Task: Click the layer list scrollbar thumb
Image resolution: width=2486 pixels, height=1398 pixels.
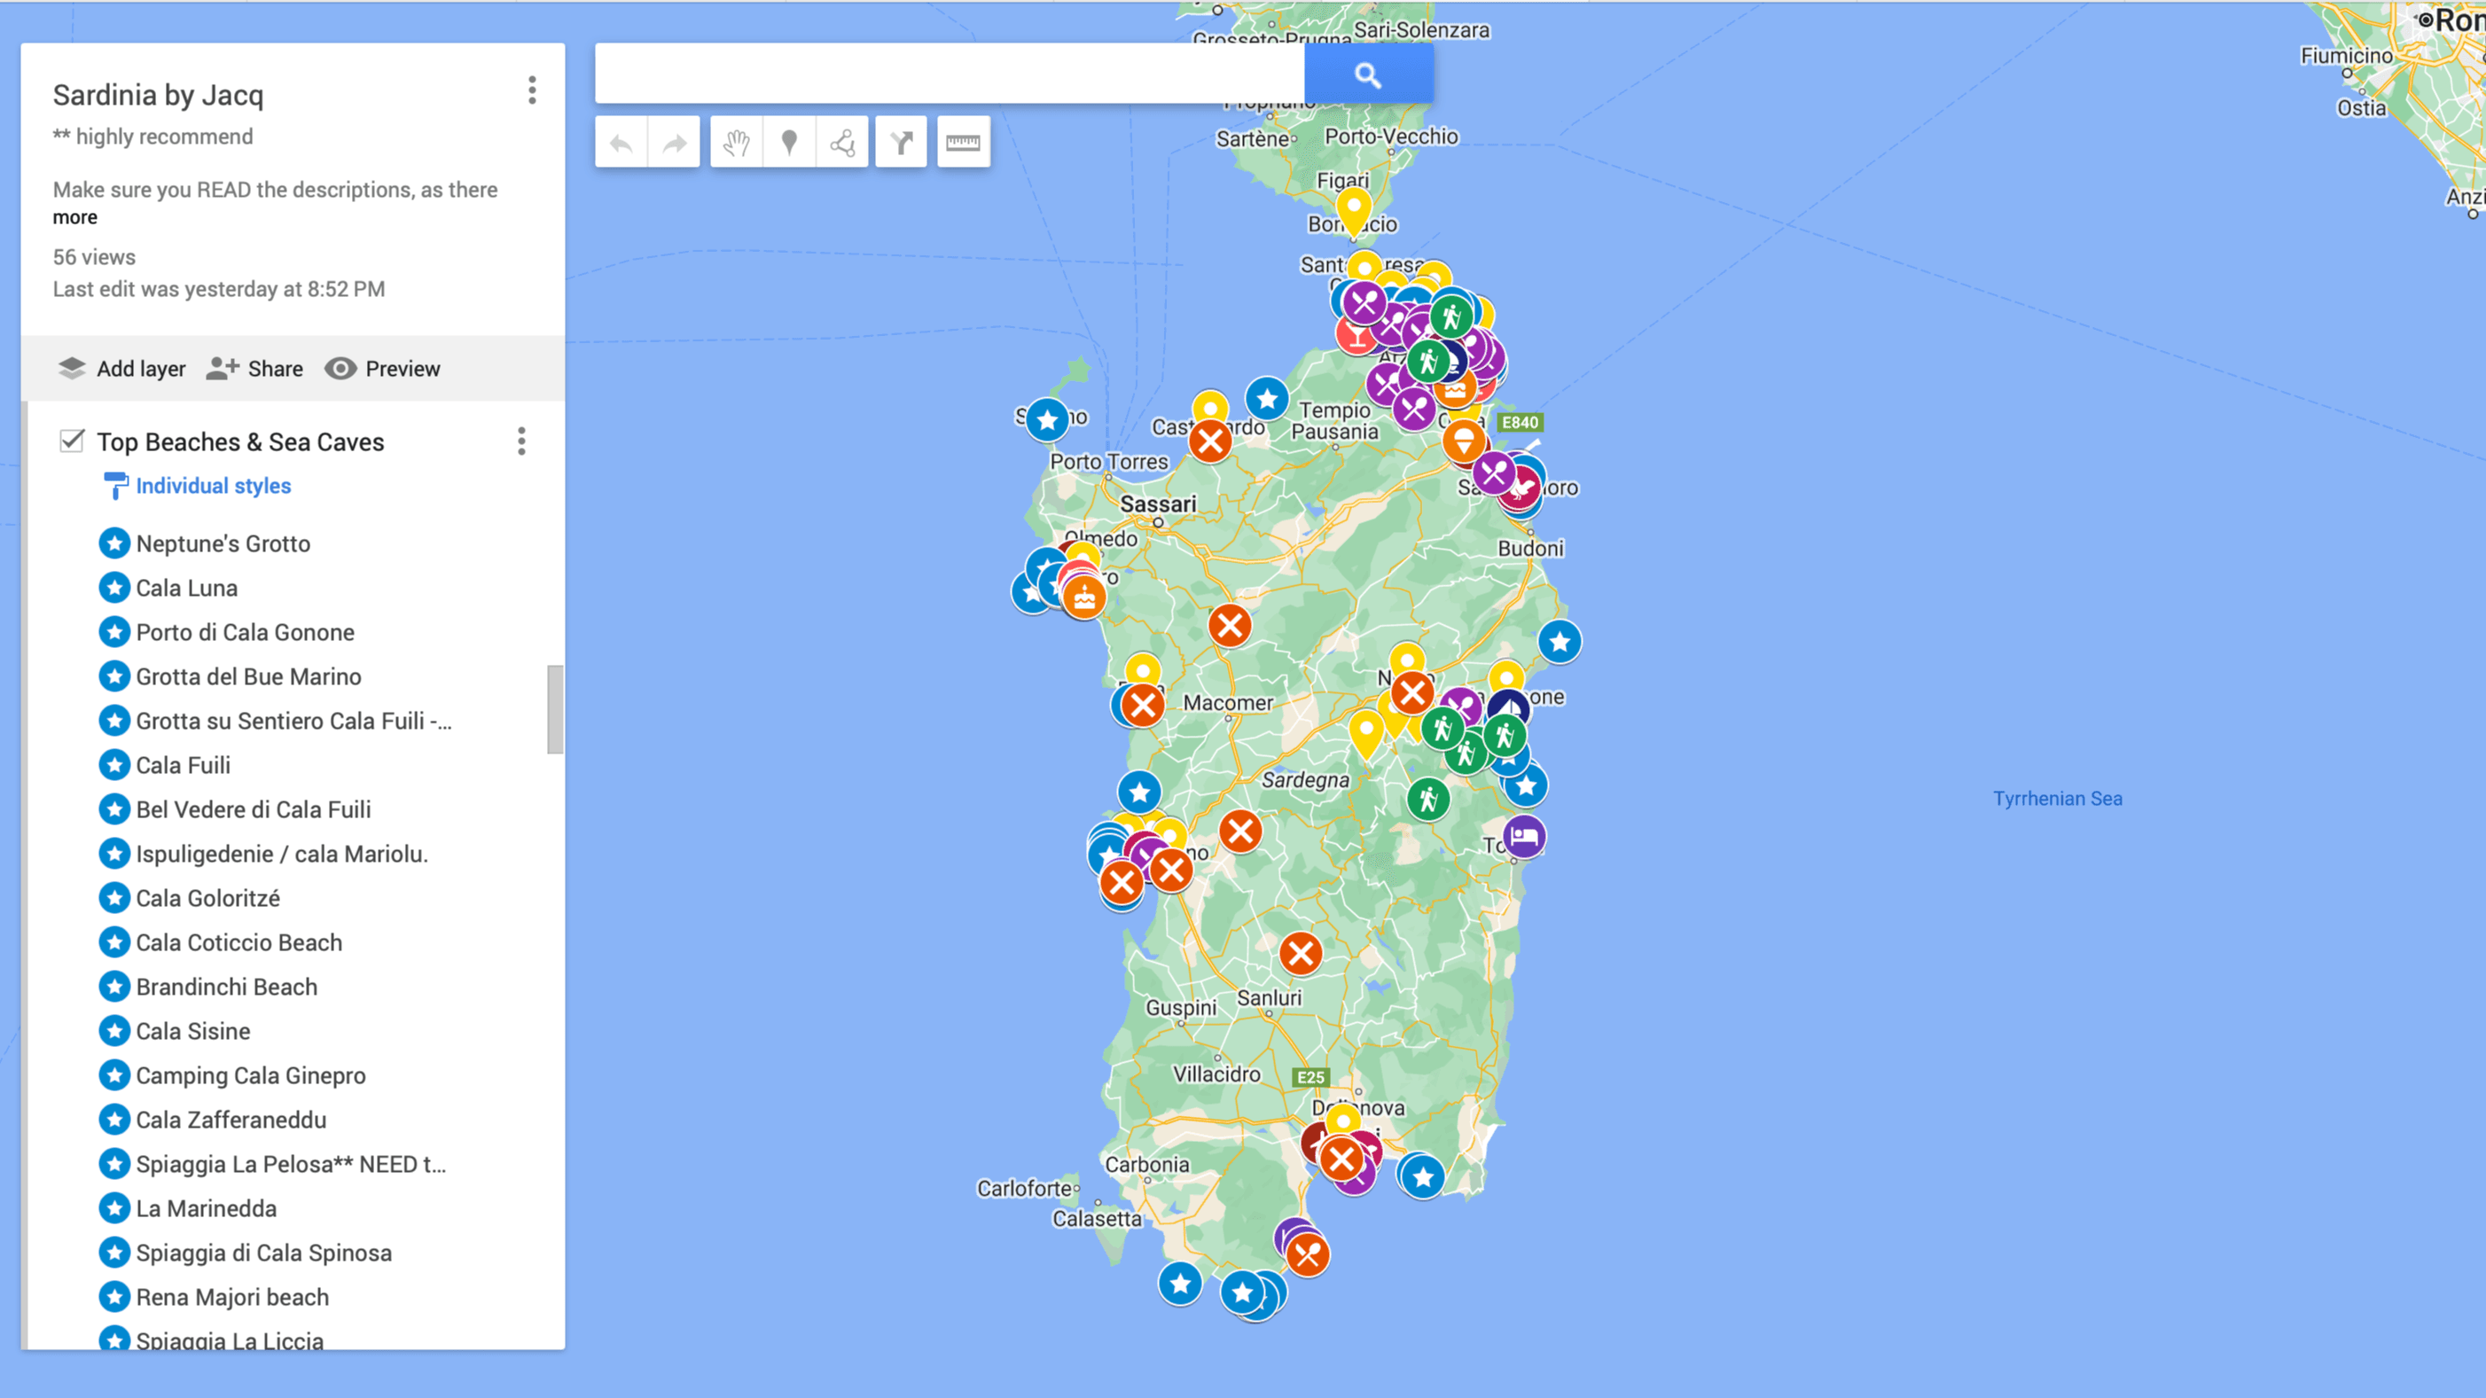Action: 555,709
